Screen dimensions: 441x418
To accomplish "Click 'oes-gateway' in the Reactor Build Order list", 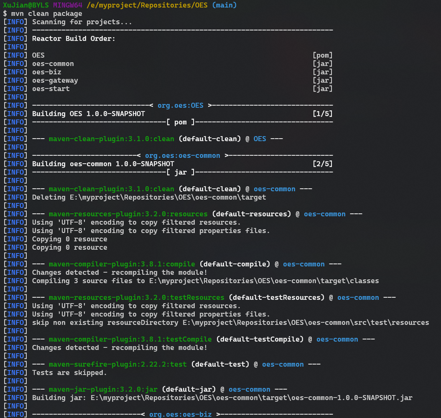I will point(55,81).
